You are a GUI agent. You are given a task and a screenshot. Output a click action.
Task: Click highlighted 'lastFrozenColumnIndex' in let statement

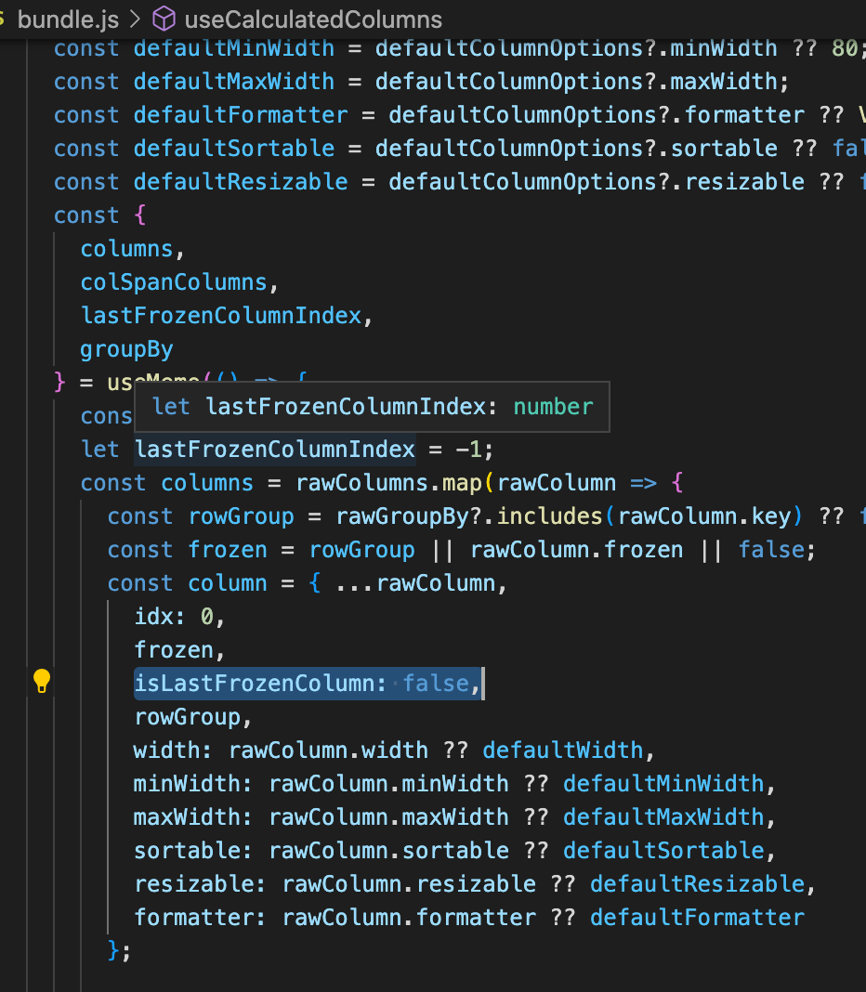tap(275, 450)
